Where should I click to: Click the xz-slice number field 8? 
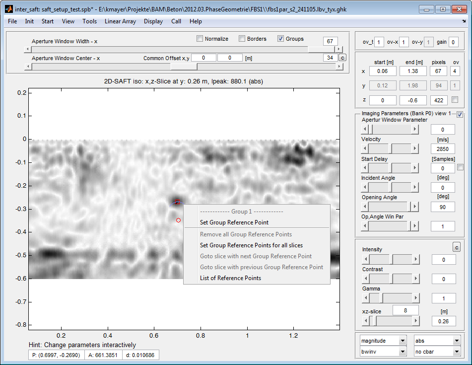click(x=405, y=310)
